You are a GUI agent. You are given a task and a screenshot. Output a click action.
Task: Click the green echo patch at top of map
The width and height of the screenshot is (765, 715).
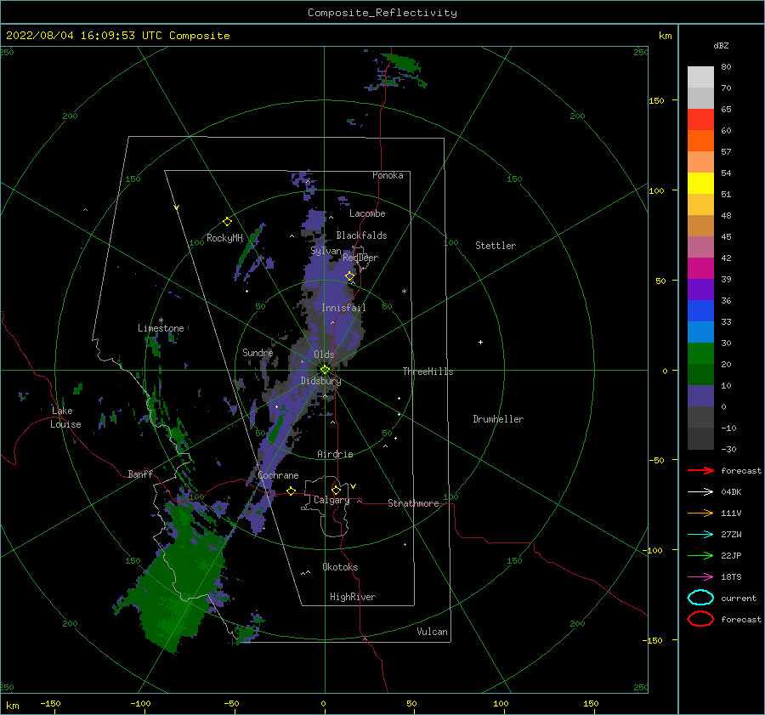[x=404, y=64]
